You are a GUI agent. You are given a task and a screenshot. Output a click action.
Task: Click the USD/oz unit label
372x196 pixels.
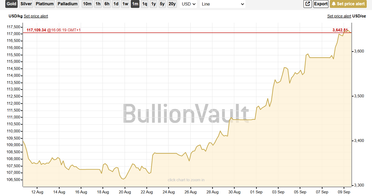(x=359, y=16)
